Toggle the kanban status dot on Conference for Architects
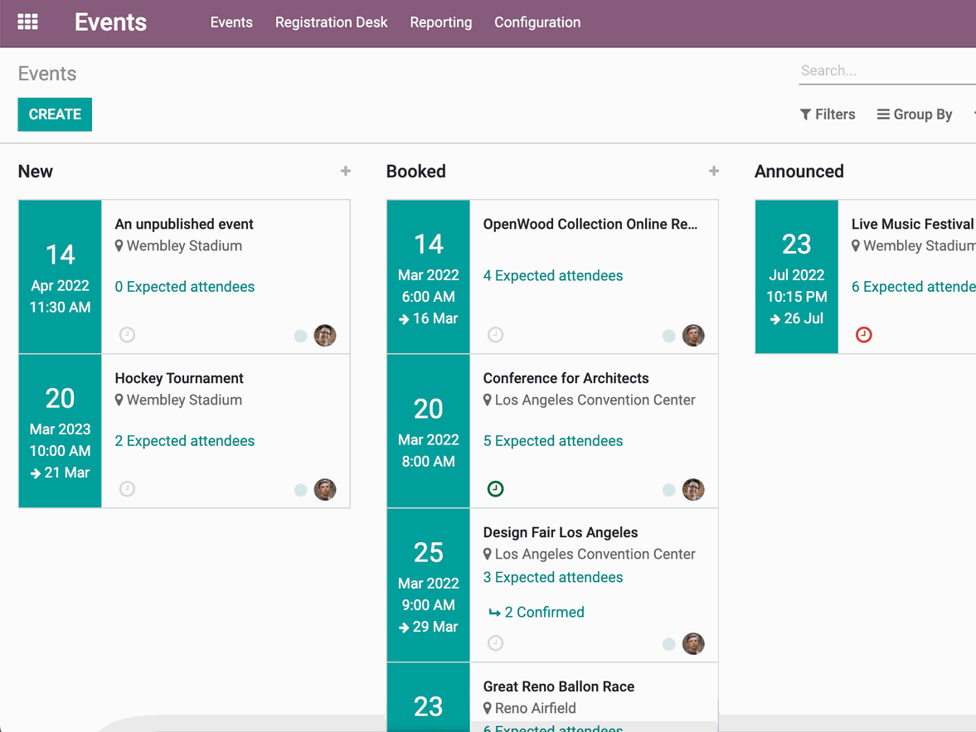Screen dimensions: 976x732 [x=669, y=490]
